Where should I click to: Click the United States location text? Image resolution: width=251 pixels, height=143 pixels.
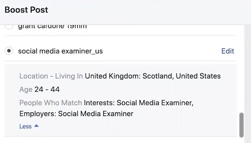click(198, 76)
